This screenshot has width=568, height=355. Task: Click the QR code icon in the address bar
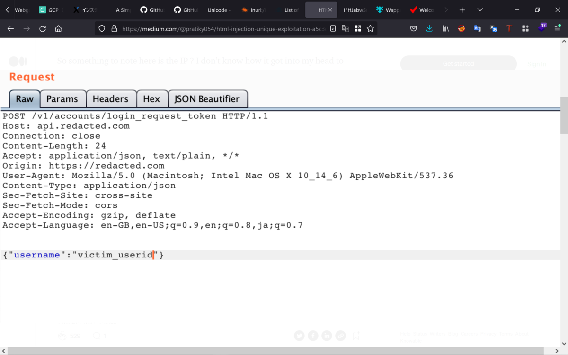tap(358, 29)
